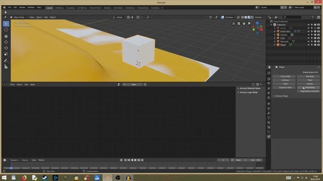This screenshot has height=181, width=323.
Task: Enable rendered viewport shading mode
Action: [x=252, y=18]
